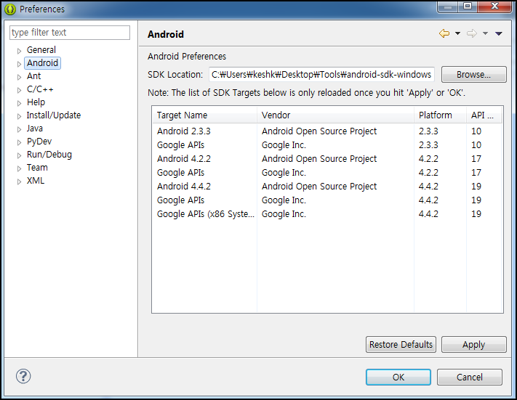Image resolution: width=517 pixels, height=400 pixels.
Task: Select Android 4.2.2 target row
Action: point(327,159)
